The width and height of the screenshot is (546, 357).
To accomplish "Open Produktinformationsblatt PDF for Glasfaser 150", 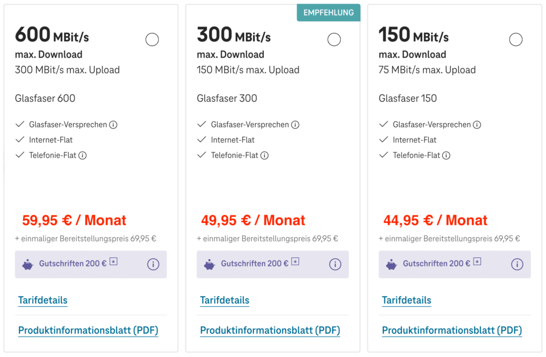I will 452,330.
